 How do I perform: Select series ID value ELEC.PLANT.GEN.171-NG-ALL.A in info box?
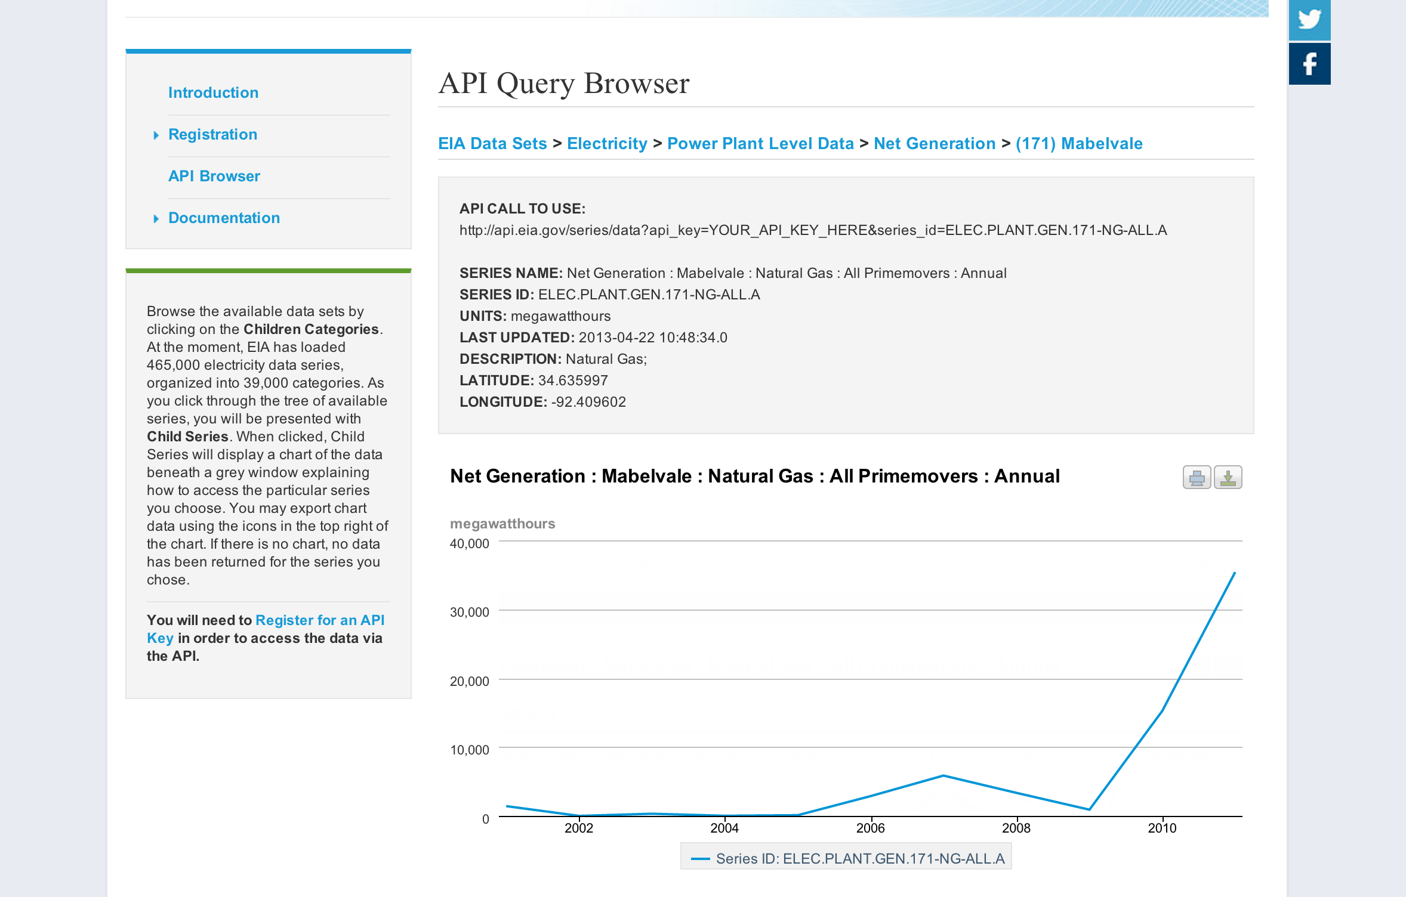[649, 295]
